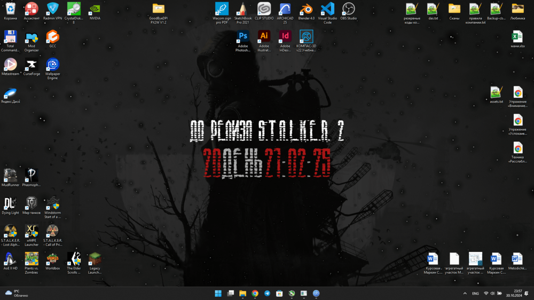Launch Wacom sign pro PDF
This screenshot has width=534, height=300.
pyautogui.click(x=222, y=13)
